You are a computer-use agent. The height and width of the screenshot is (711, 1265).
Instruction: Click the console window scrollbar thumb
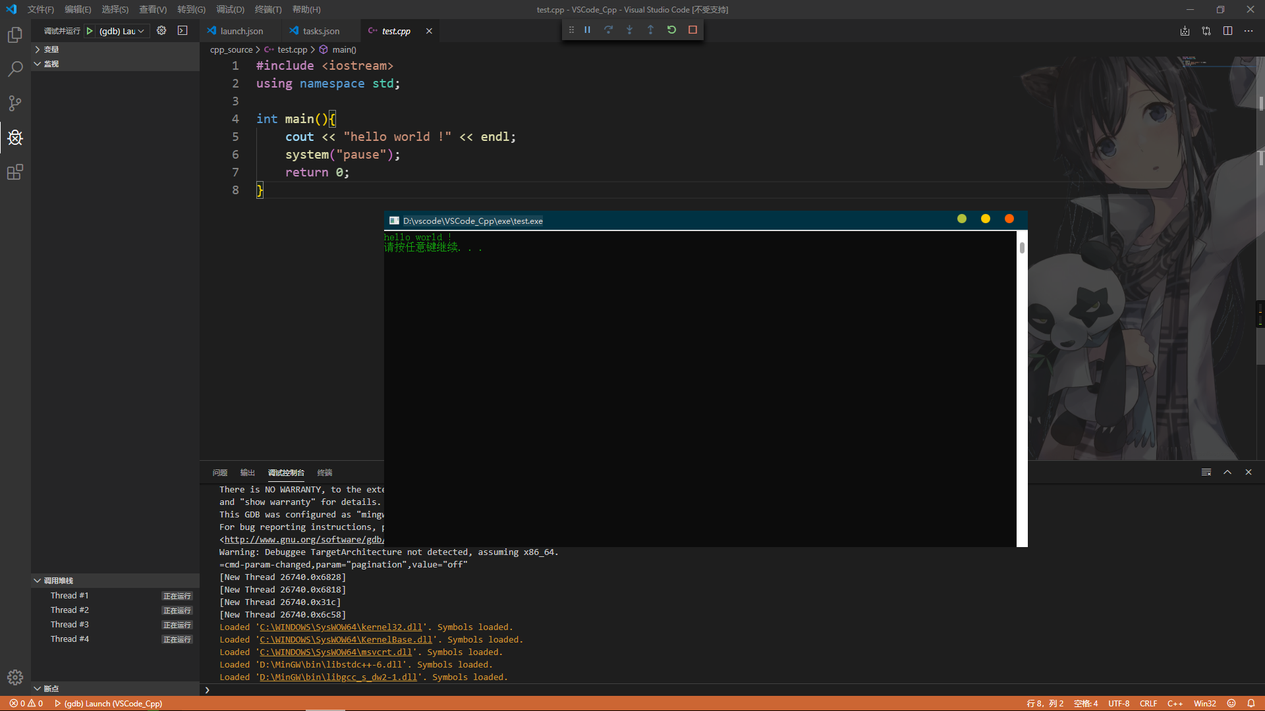(x=1022, y=248)
